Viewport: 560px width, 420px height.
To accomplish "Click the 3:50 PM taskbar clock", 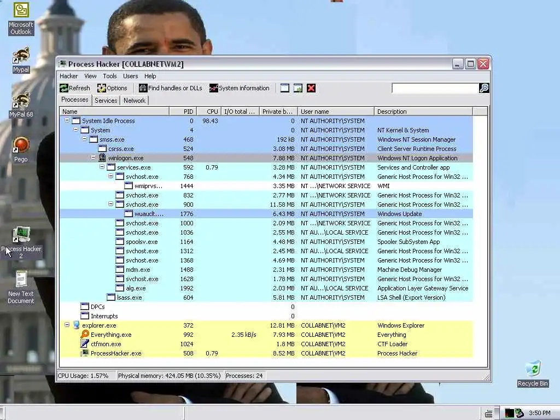I will (x=539, y=413).
